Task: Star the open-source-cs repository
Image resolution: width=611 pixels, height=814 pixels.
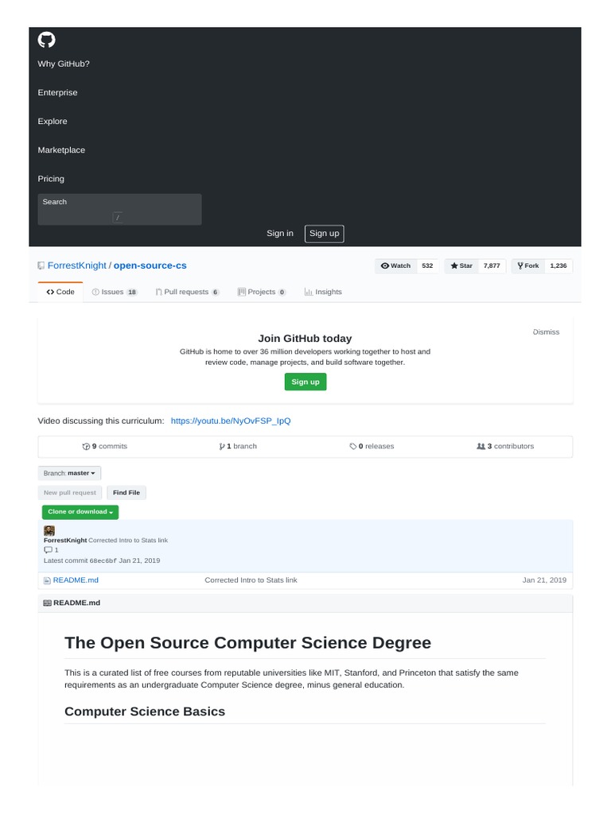Action: click(461, 266)
